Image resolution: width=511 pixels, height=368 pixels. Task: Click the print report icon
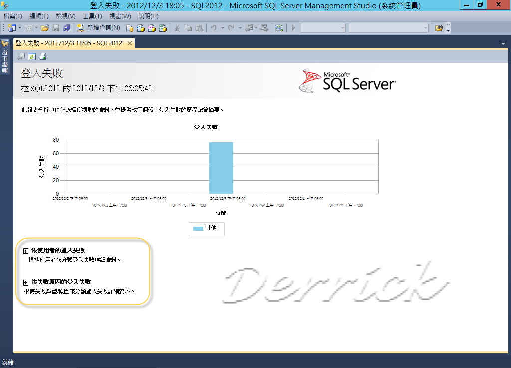coord(43,57)
